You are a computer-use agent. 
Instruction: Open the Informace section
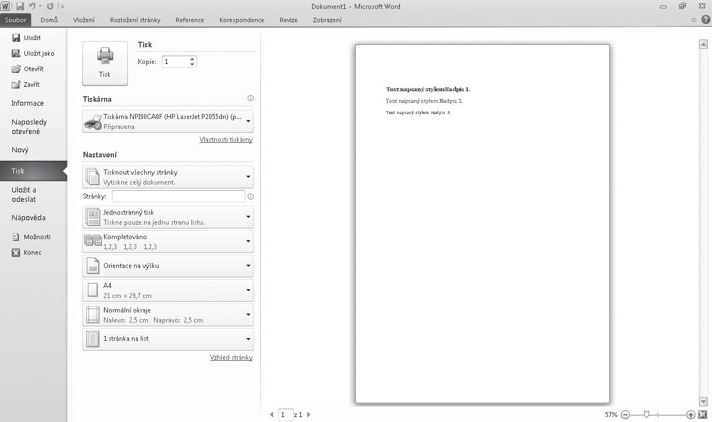coord(28,103)
